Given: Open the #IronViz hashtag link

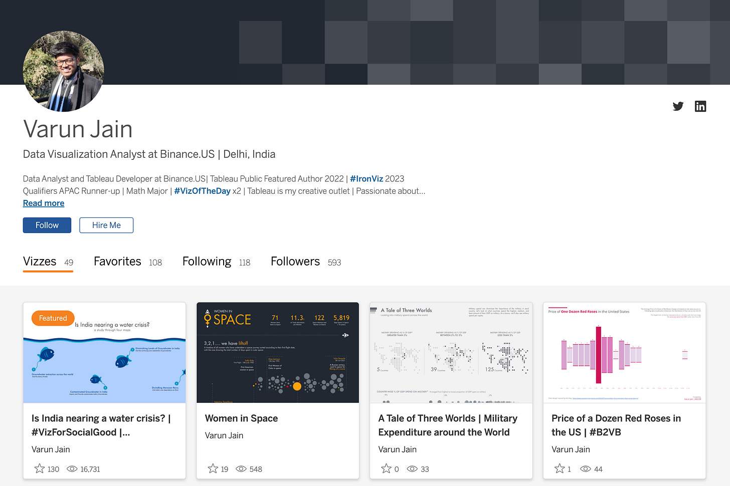Looking at the screenshot, I should [x=367, y=178].
